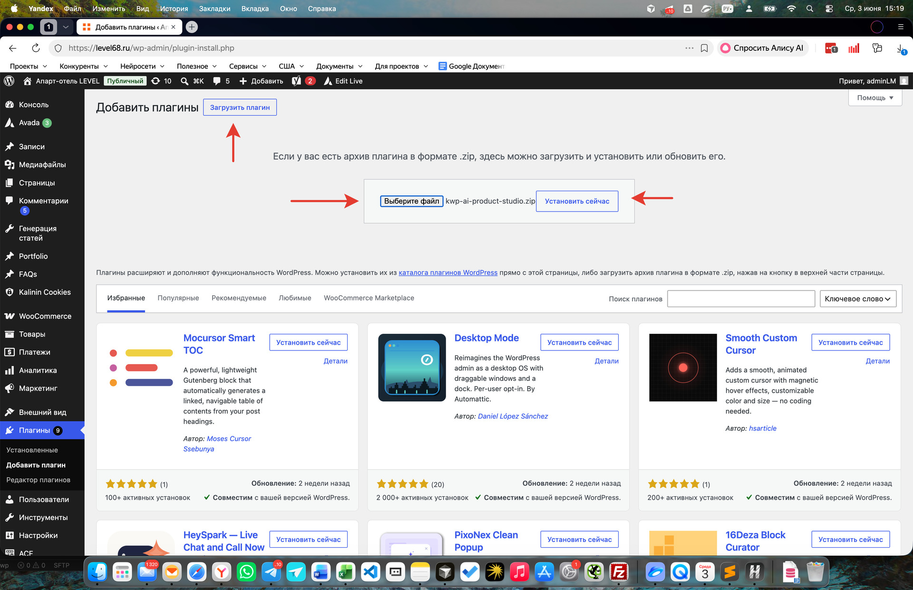Viewport: 913px width, 590px height.
Task: Open Telegram from the Dock
Action: point(272,572)
